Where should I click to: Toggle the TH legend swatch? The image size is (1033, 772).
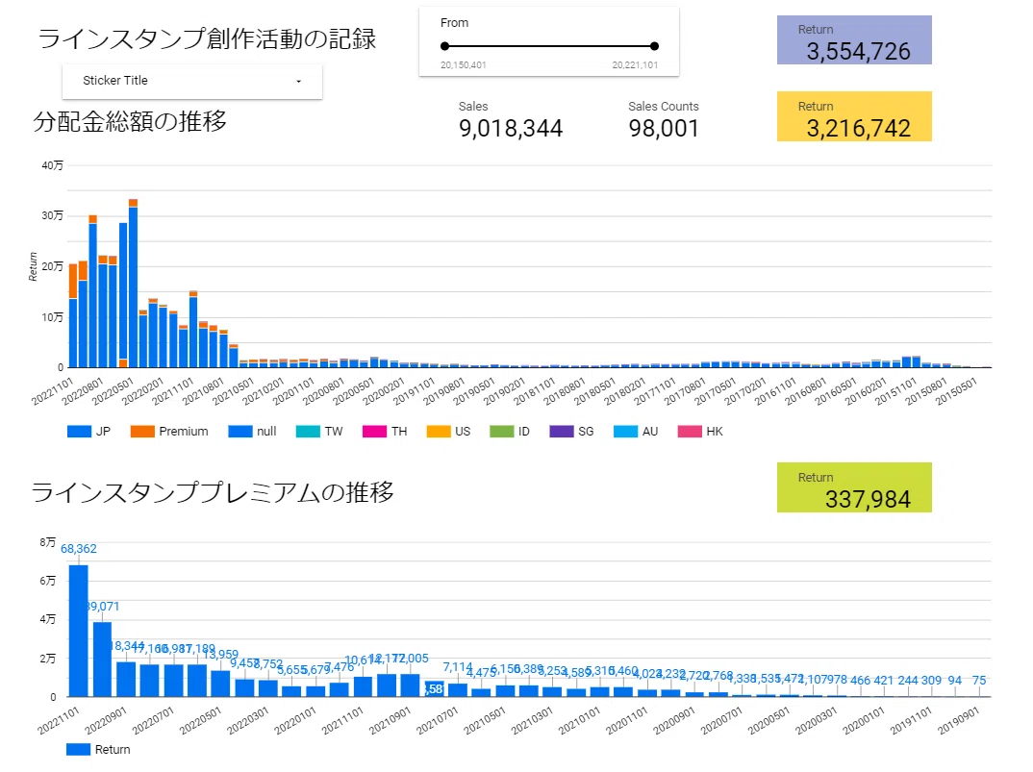tap(374, 432)
